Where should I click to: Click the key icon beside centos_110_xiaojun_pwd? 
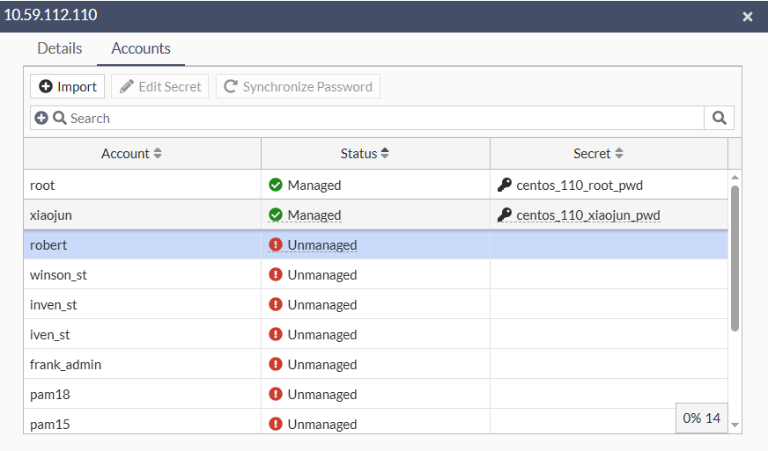click(505, 215)
